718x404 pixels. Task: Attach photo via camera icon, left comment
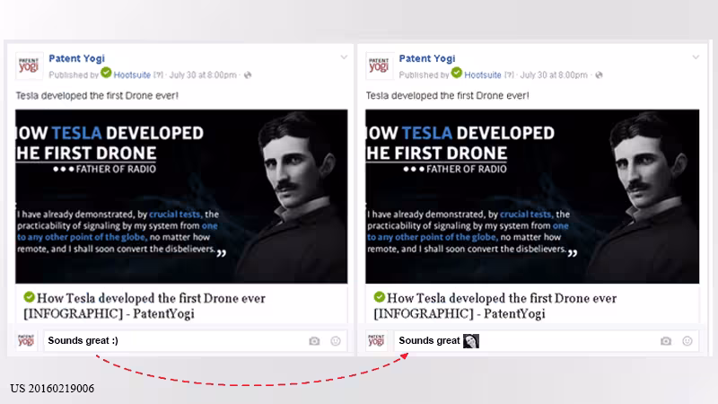point(314,341)
